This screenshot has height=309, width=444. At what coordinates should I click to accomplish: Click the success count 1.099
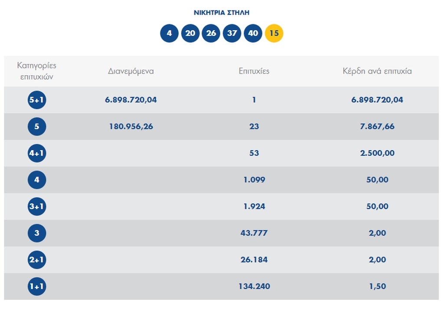pyautogui.click(x=254, y=180)
